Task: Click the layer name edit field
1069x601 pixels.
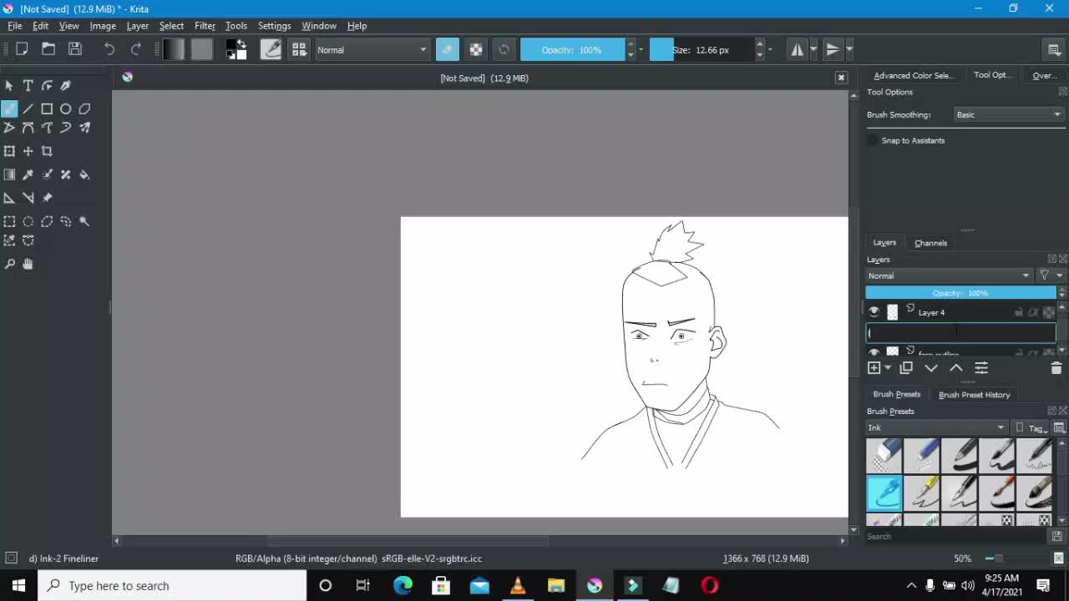Action: (x=960, y=332)
